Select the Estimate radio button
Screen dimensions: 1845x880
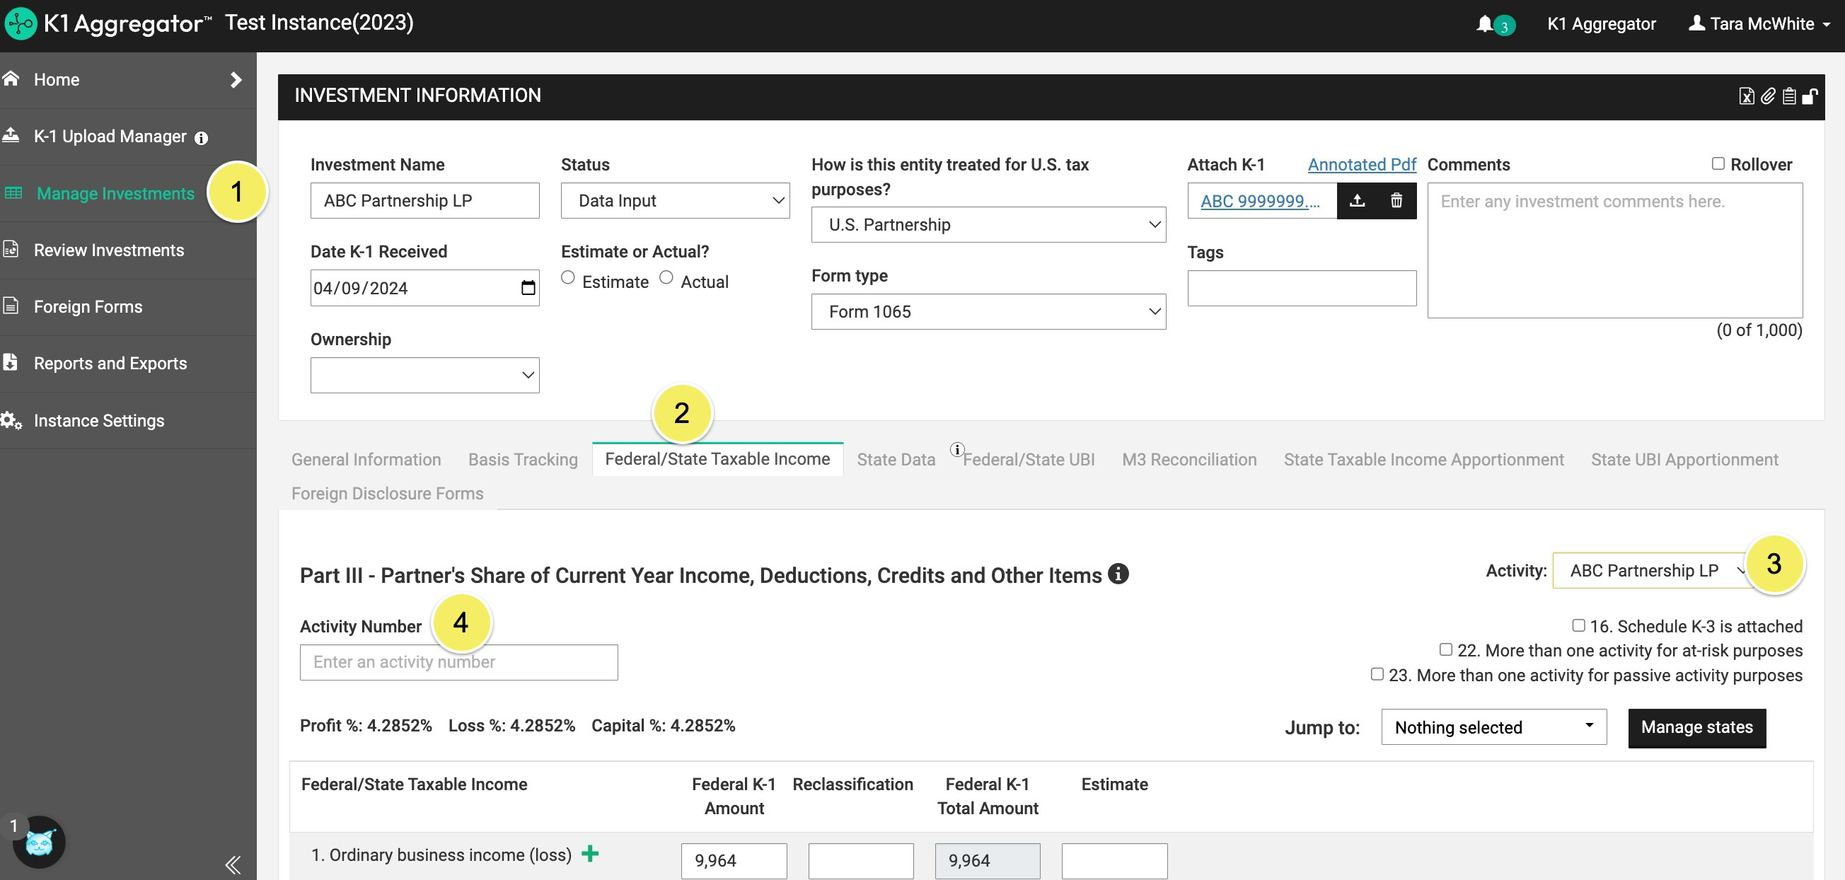568,278
